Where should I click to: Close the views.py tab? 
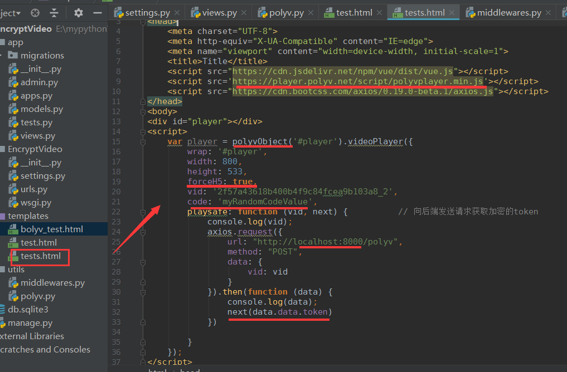pos(244,13)
